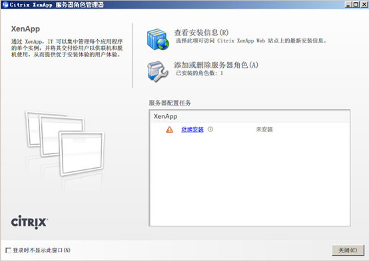Select the XenApp task group header
This screenshot has width=369, height=261.
click(250, 116)
